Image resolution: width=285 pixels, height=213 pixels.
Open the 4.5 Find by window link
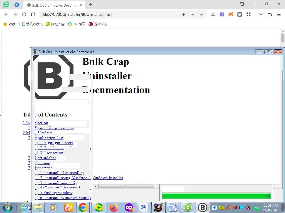(x=54, y=193)
